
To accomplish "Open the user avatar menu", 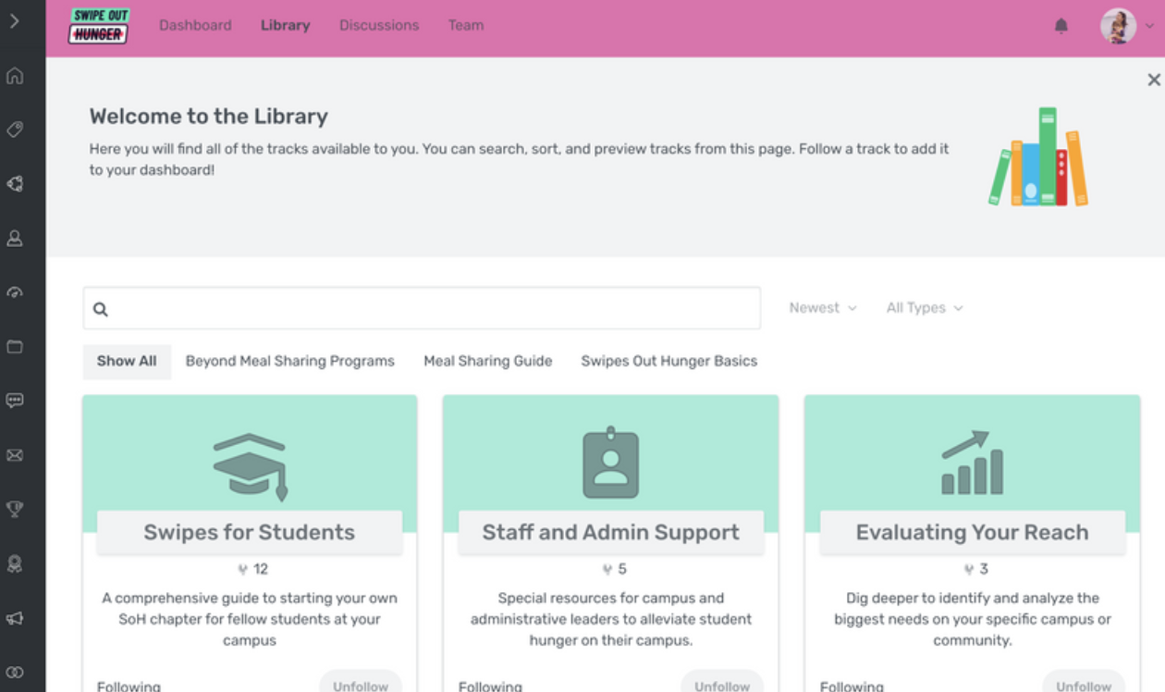I will click(1127, 26).
